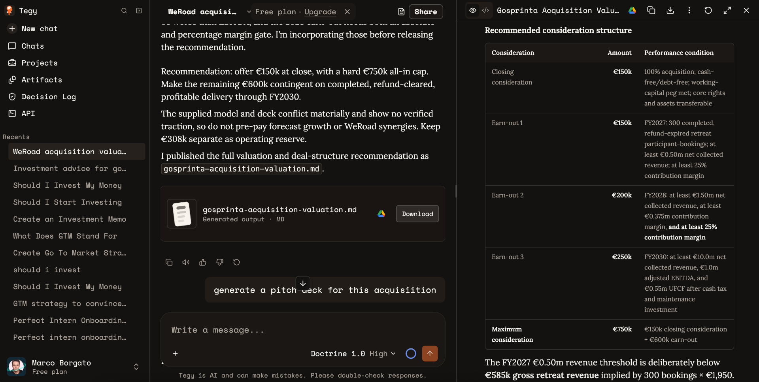
Task: Give thumbs up to the response
Action: (203, 262)
